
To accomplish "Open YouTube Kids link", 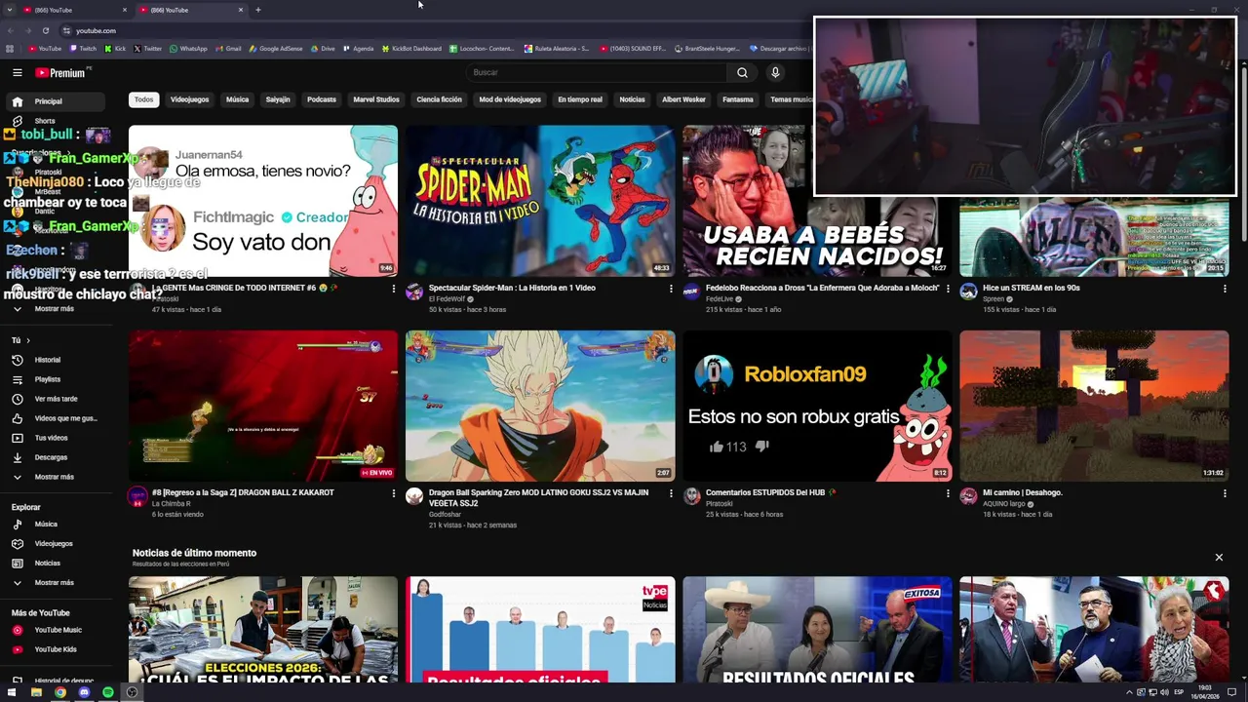I will tap(56, 649).
